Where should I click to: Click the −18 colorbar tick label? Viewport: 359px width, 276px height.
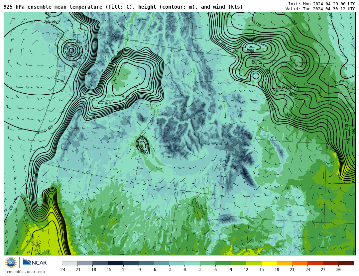pyautogui.click(x=92, y=270)
